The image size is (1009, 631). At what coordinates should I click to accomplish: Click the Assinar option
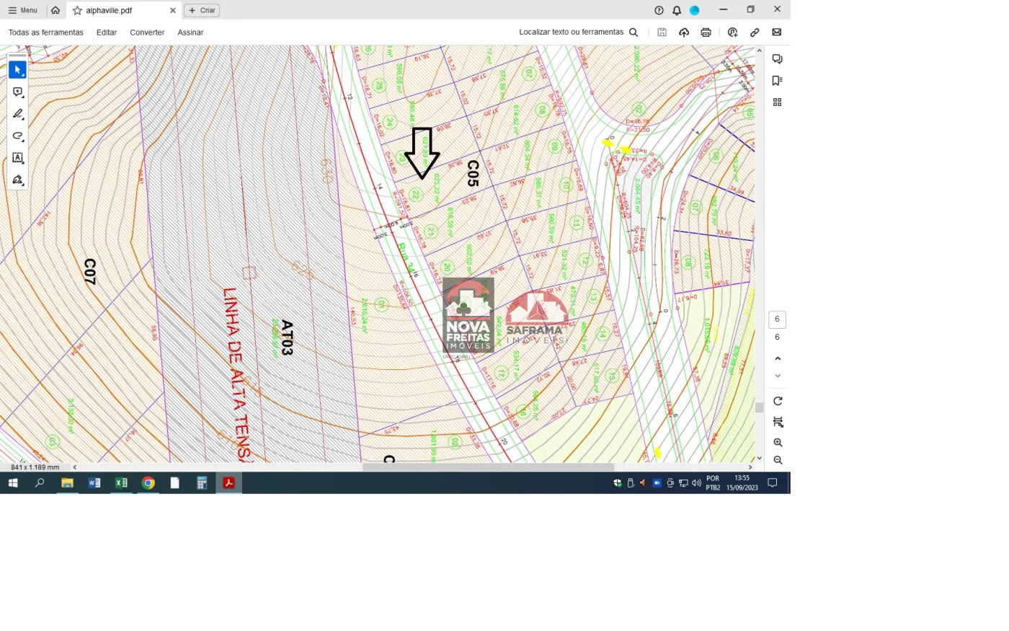(190, 32)
